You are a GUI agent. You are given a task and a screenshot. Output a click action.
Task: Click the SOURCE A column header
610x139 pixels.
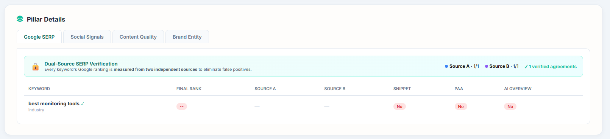[265, 89]
